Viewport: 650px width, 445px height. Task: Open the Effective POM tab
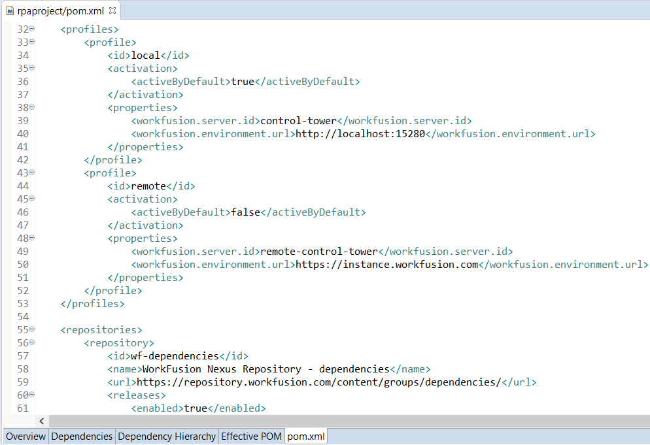251,437
